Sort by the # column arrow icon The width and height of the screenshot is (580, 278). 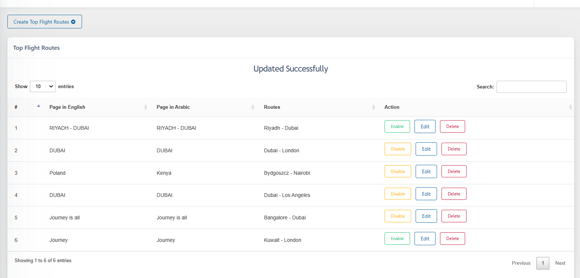pos(38,107)
